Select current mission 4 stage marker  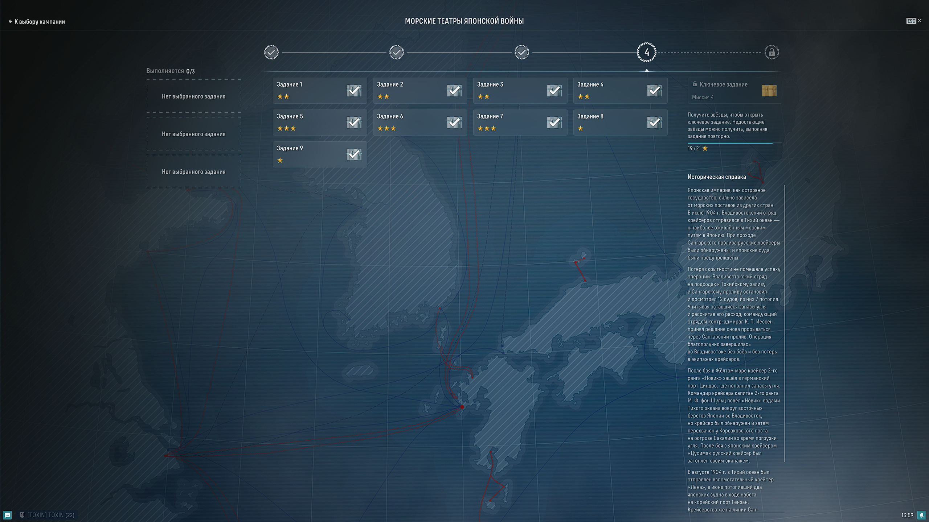646,53
